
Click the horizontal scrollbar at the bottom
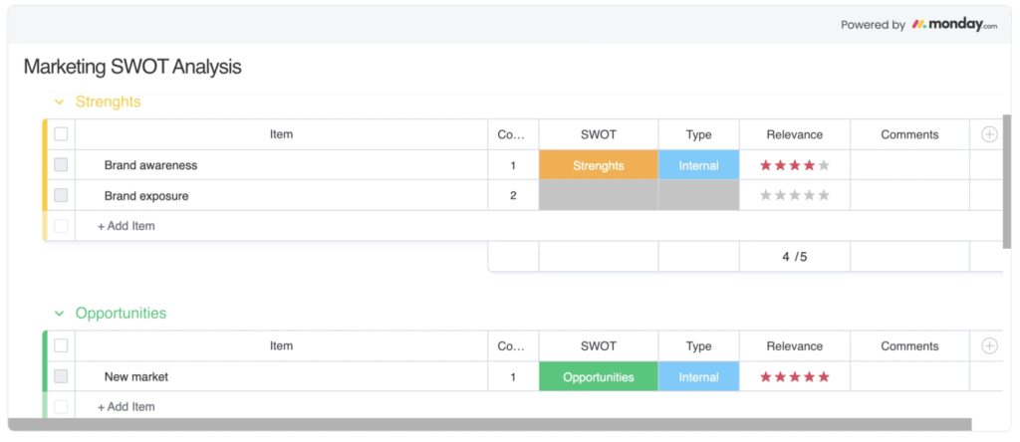click(488, 425)
